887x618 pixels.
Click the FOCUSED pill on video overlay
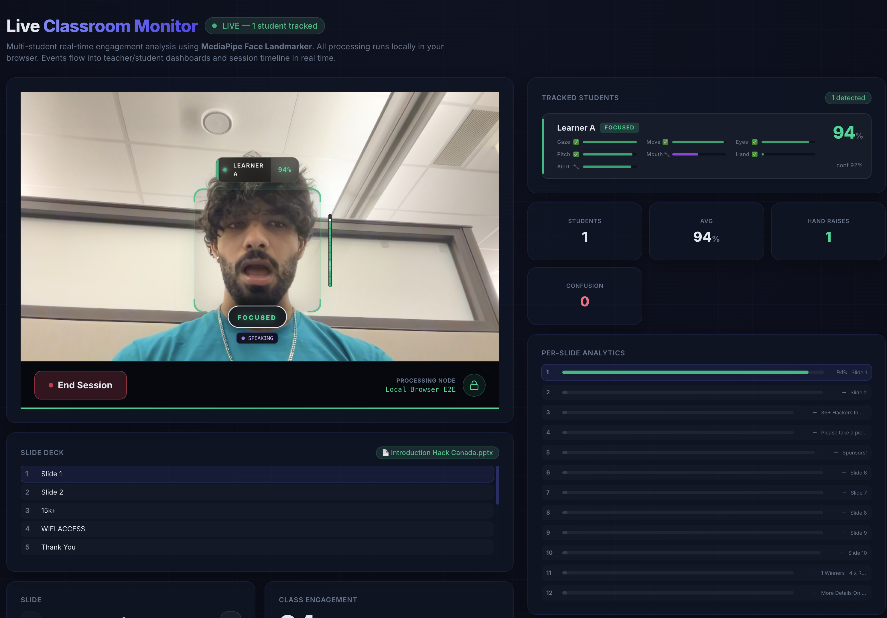[x=257, y=317]
